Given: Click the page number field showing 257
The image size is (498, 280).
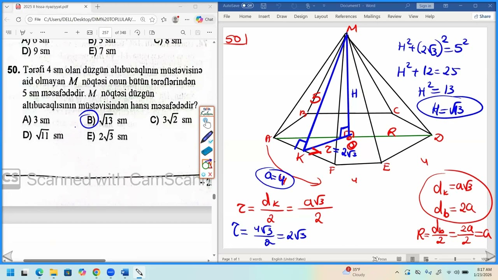Looking at the screenshot, I should 105,33.
